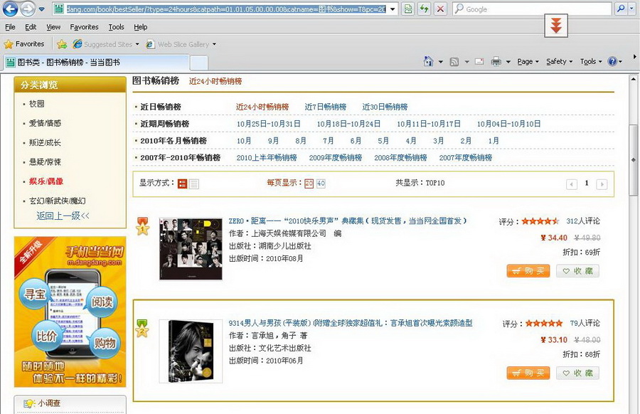Open the Web Slice Gallery dropdown
640x414 pixels.
pyautogui.click(x=181, y=44)
